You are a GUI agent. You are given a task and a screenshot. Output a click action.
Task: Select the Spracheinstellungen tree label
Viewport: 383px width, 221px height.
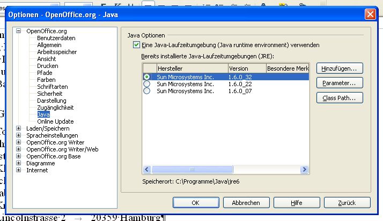pyautogui.click(x=52, y=135)
